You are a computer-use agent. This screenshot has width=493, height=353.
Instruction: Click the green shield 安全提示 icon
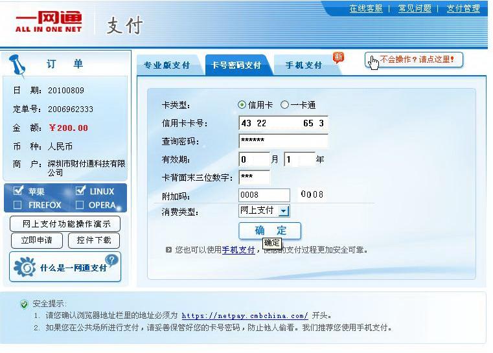(24, 304)
